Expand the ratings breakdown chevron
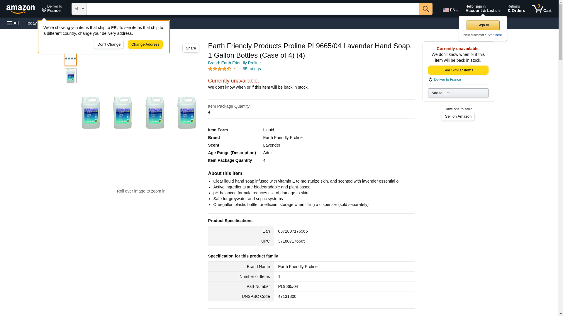 [235, 69]
